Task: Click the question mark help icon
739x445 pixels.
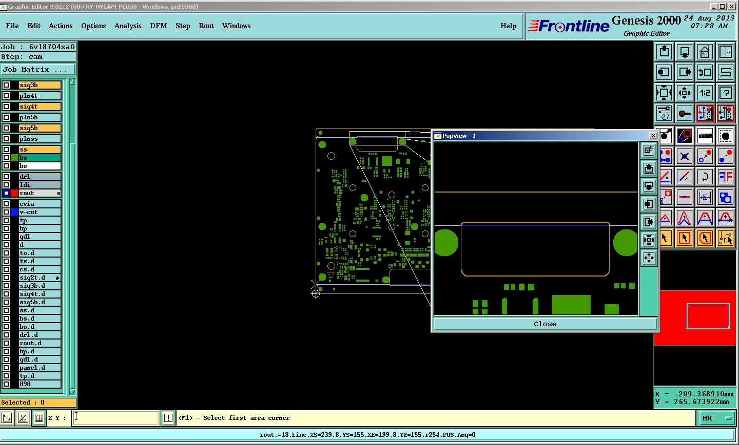Action: click(x=726, y=93)
